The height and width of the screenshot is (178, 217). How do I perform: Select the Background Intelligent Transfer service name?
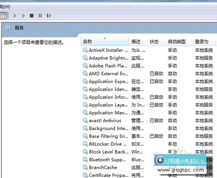coord(108,129)
